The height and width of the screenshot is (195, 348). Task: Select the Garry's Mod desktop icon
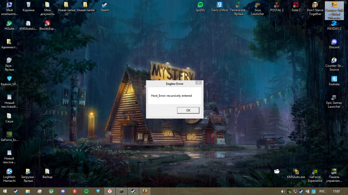coord(220,7)
